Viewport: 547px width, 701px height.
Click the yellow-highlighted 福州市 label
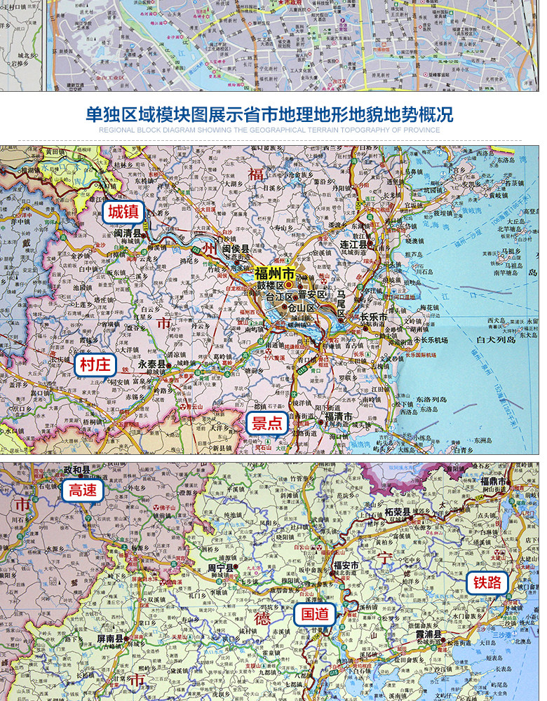point(275,273)
